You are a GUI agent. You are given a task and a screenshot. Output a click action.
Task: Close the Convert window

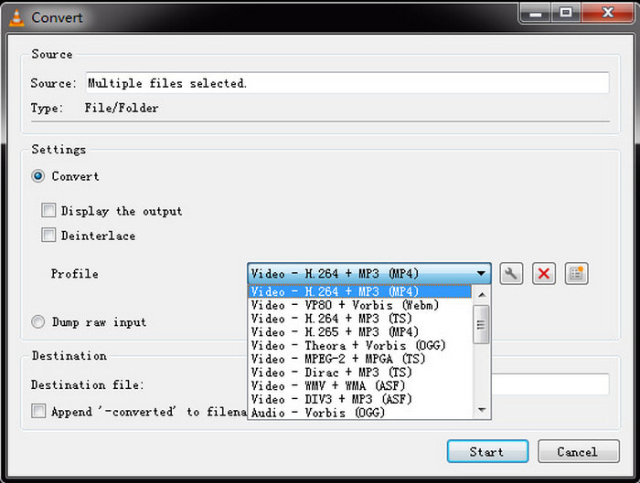click(x=607, y=13)
